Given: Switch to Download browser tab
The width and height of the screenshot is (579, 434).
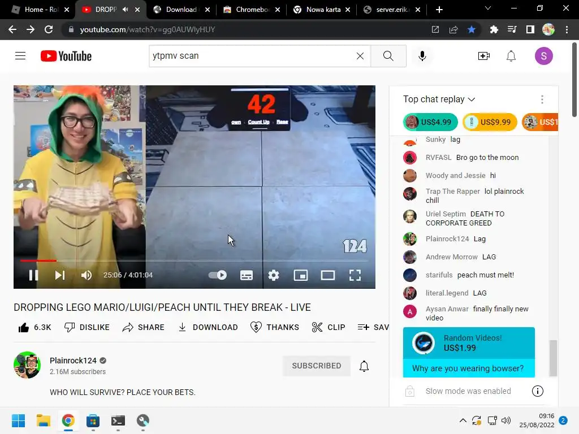Looking at the screenshot, I should (181, 10).
